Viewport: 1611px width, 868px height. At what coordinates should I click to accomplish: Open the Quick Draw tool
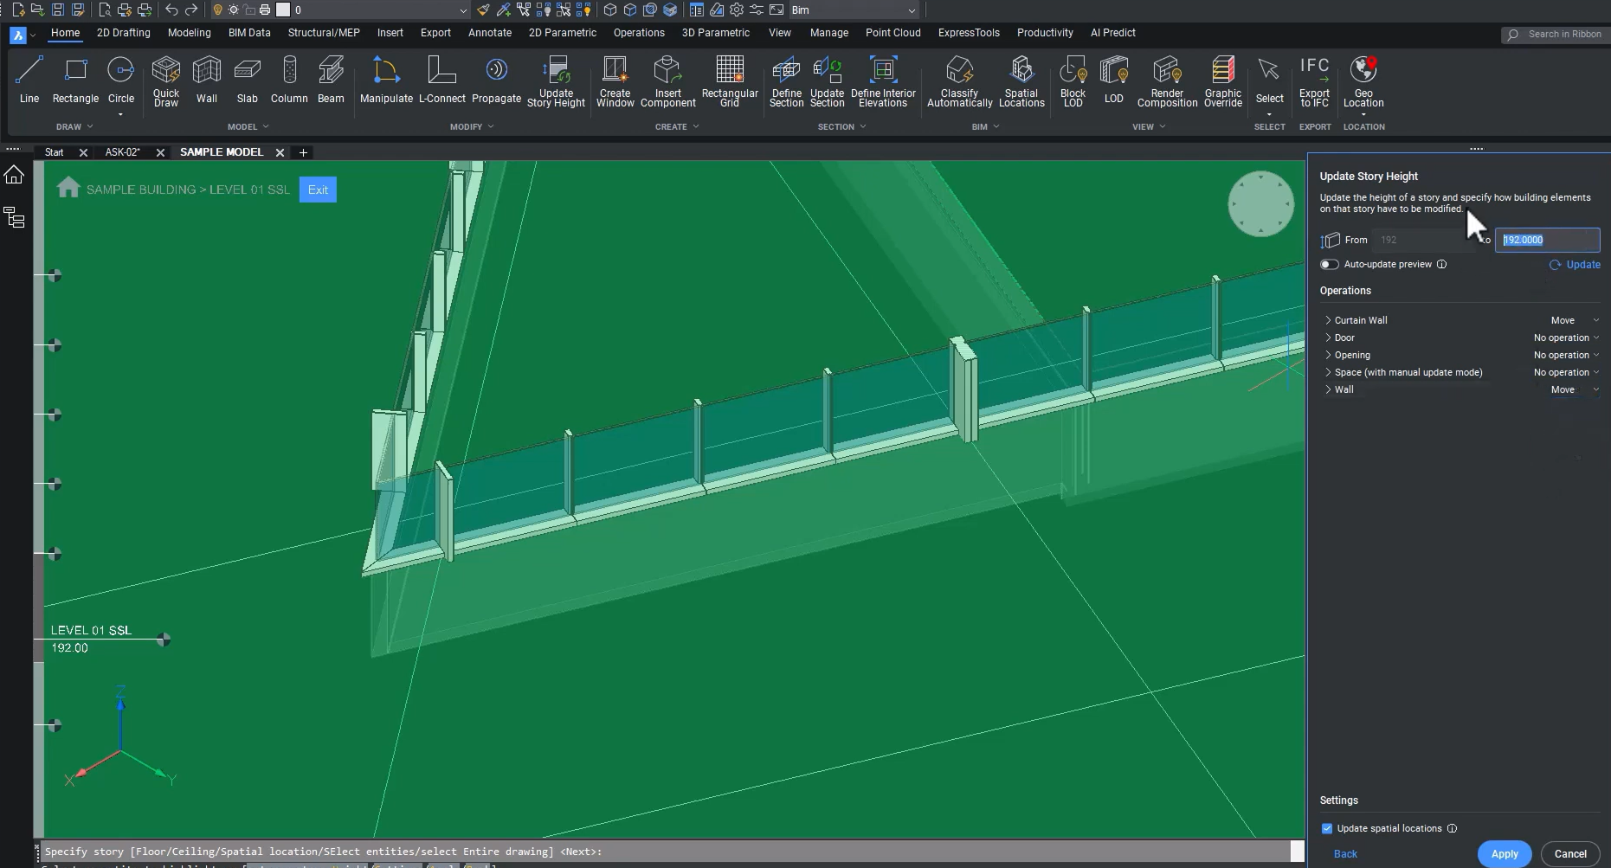click(165, 80)
